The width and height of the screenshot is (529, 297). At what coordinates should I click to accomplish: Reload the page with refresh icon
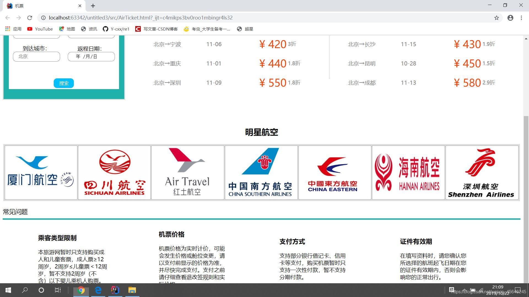(30, 18)
